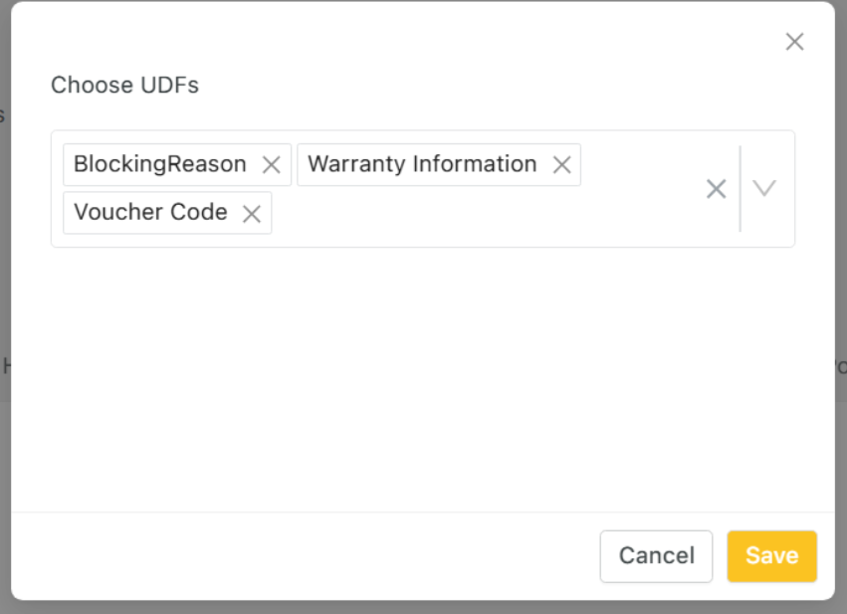Clear all selected UDFs
This screenshot has width=847, height=614.
pos(716,189)
